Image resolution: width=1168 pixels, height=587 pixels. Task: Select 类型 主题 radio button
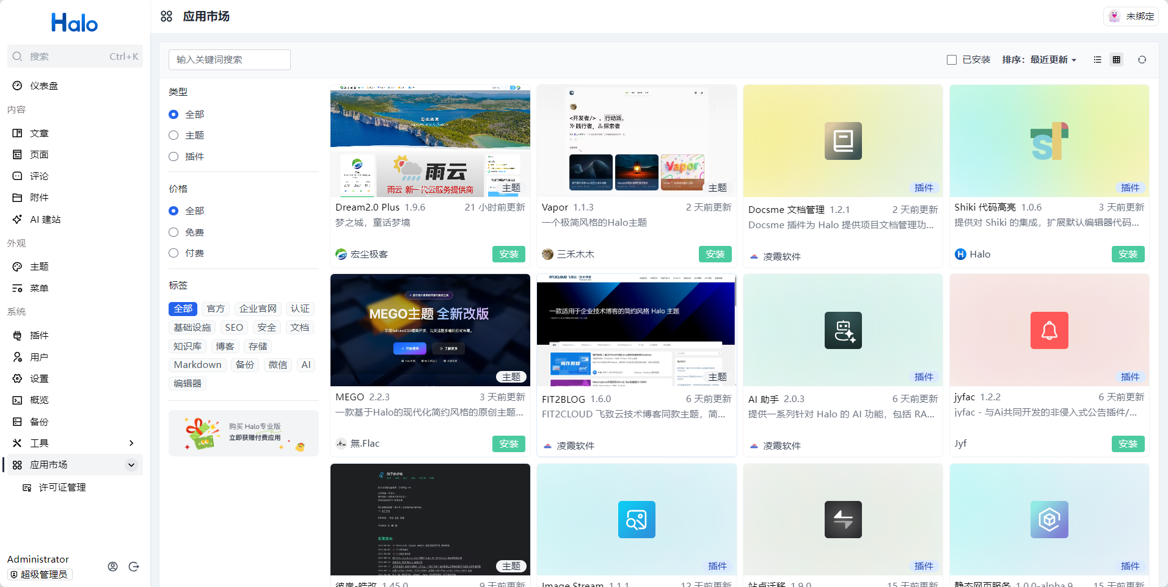[173, 135]
